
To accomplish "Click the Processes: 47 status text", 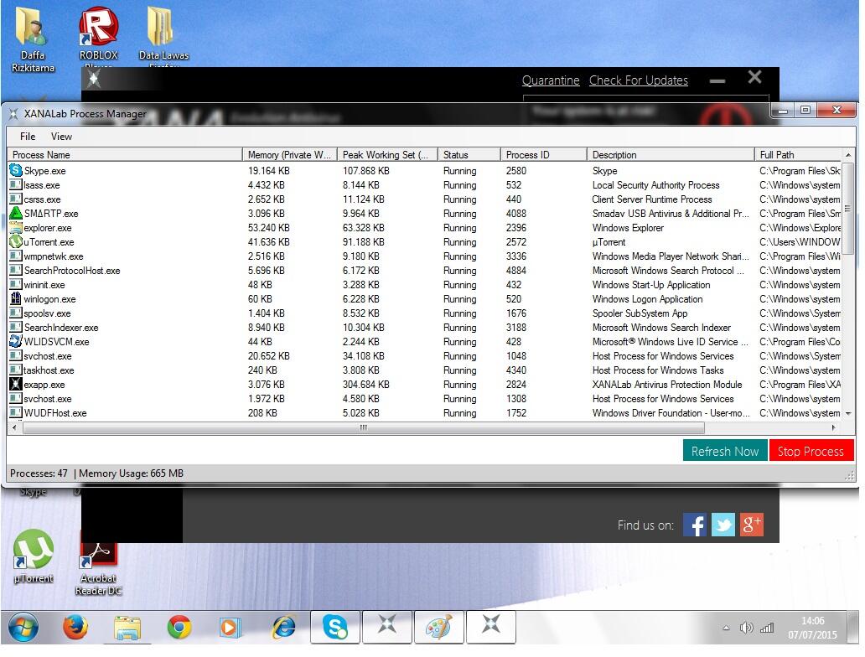I will click(39, 473).
